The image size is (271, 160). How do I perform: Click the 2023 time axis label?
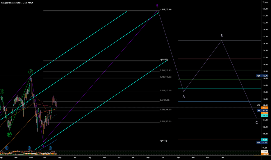pos(120,158)
